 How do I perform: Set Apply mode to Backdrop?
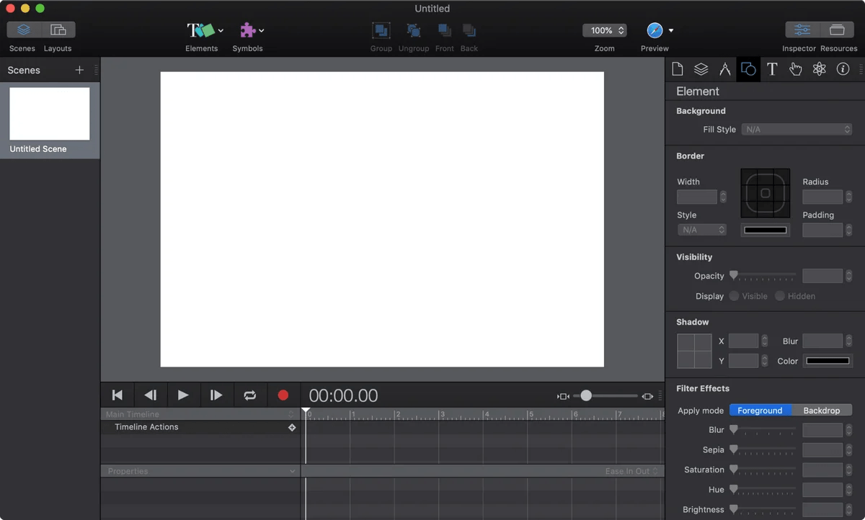(x=822, y=410)
